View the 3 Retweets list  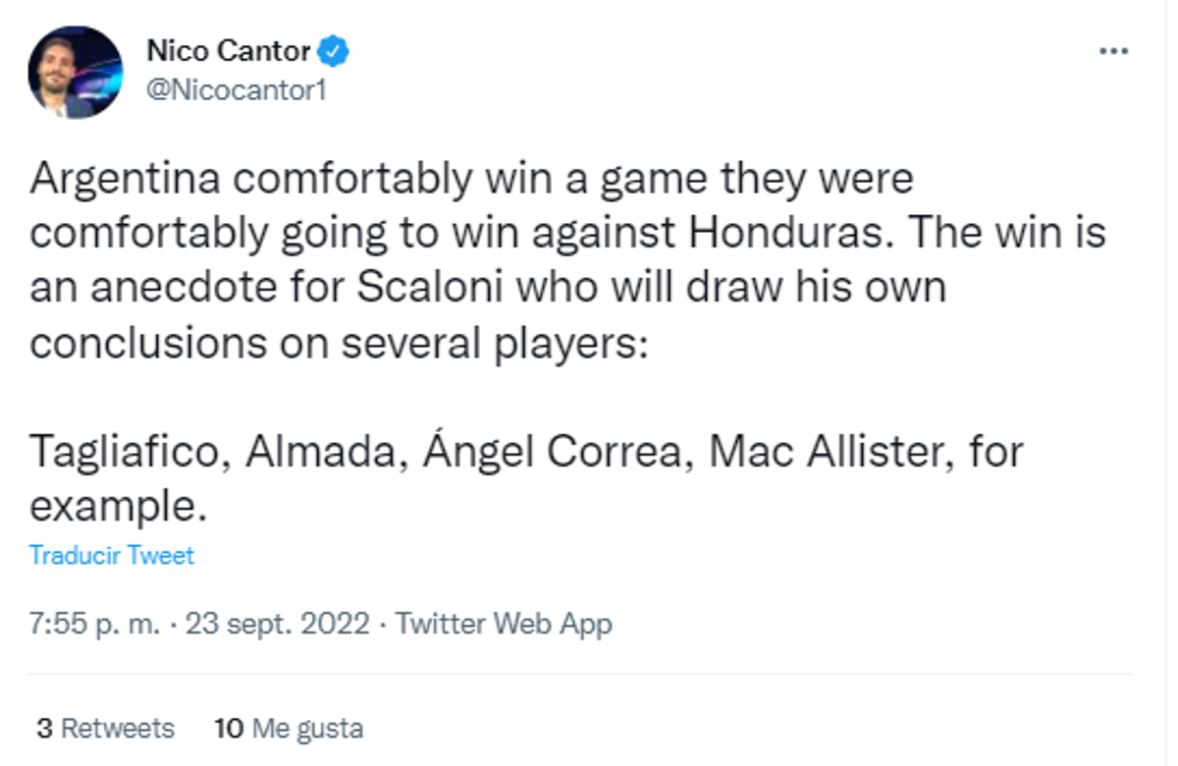coord(106,729)
